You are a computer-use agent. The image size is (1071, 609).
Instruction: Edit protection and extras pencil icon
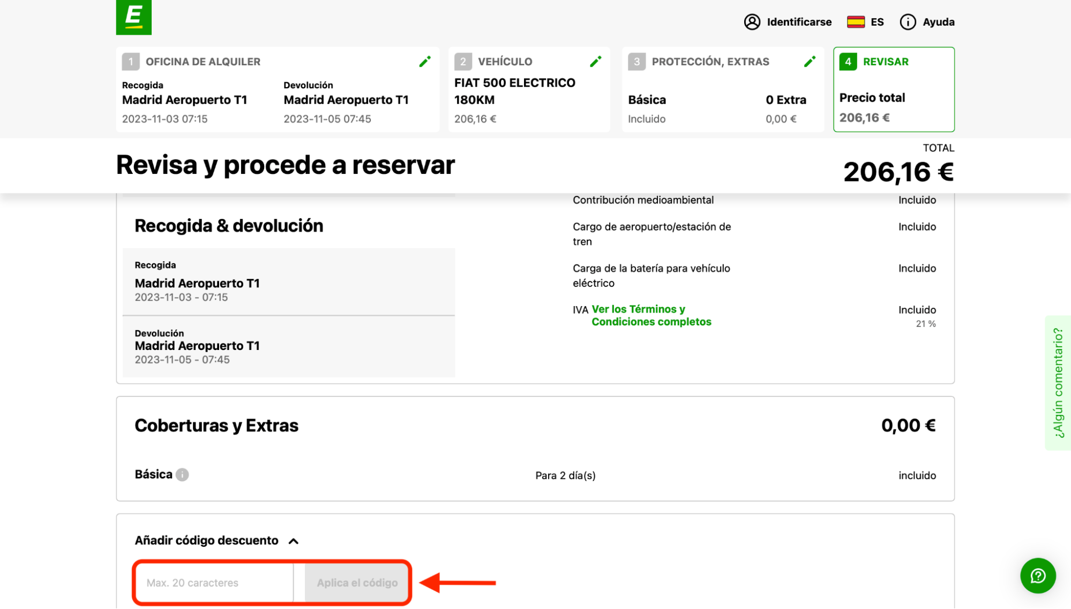(x=810, y=62)
